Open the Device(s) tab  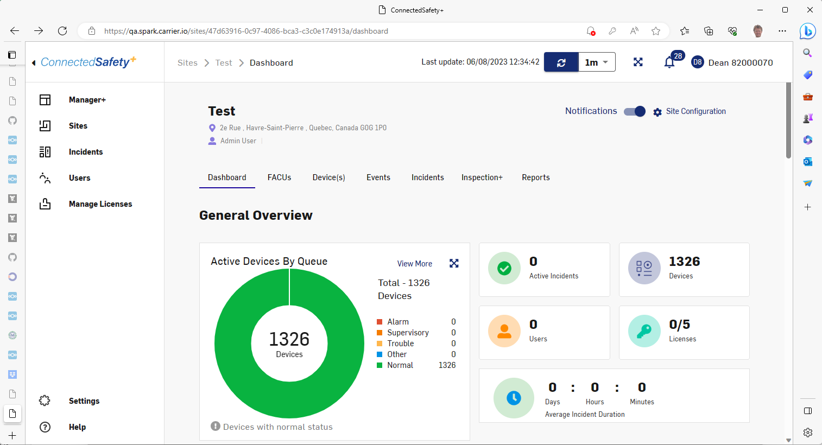[x=329, y=177]
